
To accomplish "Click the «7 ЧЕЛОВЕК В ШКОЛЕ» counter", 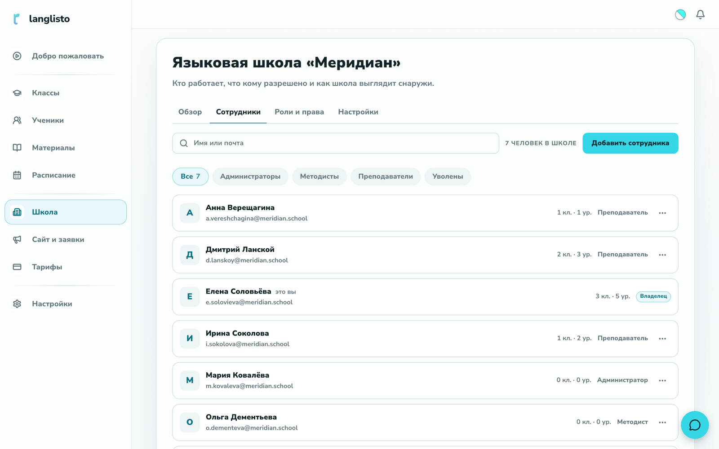I will click(541, 143).
